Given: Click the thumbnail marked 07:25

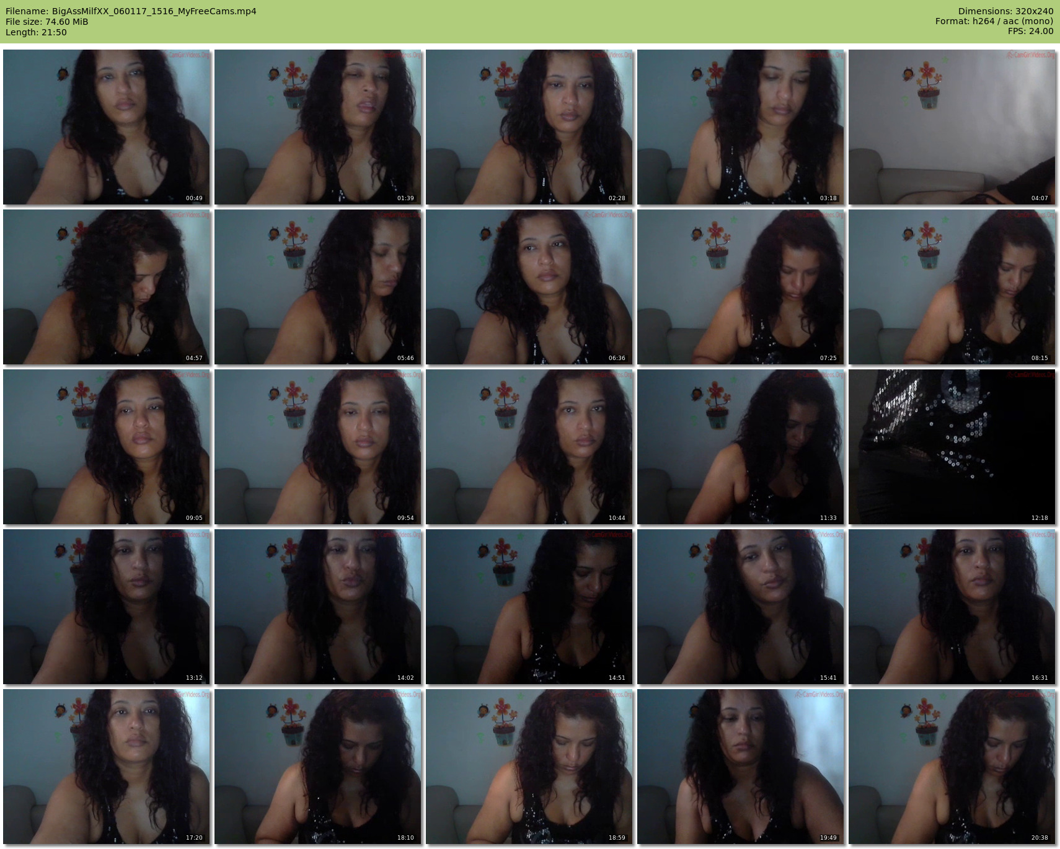Looking at the screenshot, I should (x=741, y=287).
